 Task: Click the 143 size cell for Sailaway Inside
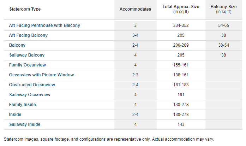click(181, 124)
